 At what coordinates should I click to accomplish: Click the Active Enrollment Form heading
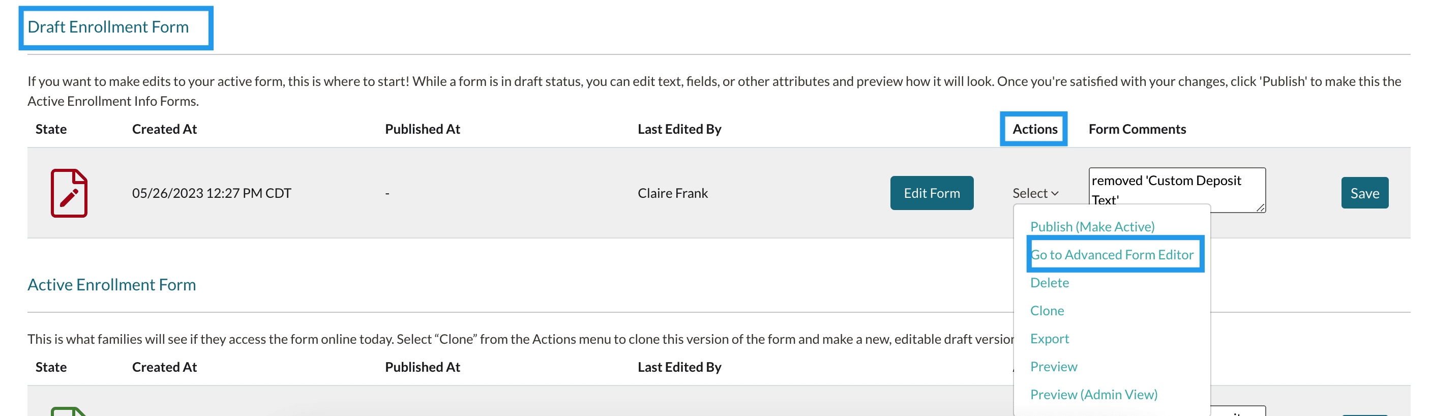pos(112,284)
